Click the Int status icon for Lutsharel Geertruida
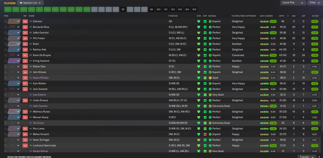 25,146
